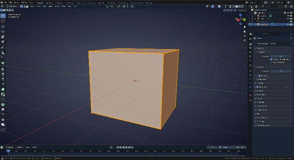The image size is (294, 160).
Task: Select the Scale tool
Action: pyautogui.click(x=3, y=36)
